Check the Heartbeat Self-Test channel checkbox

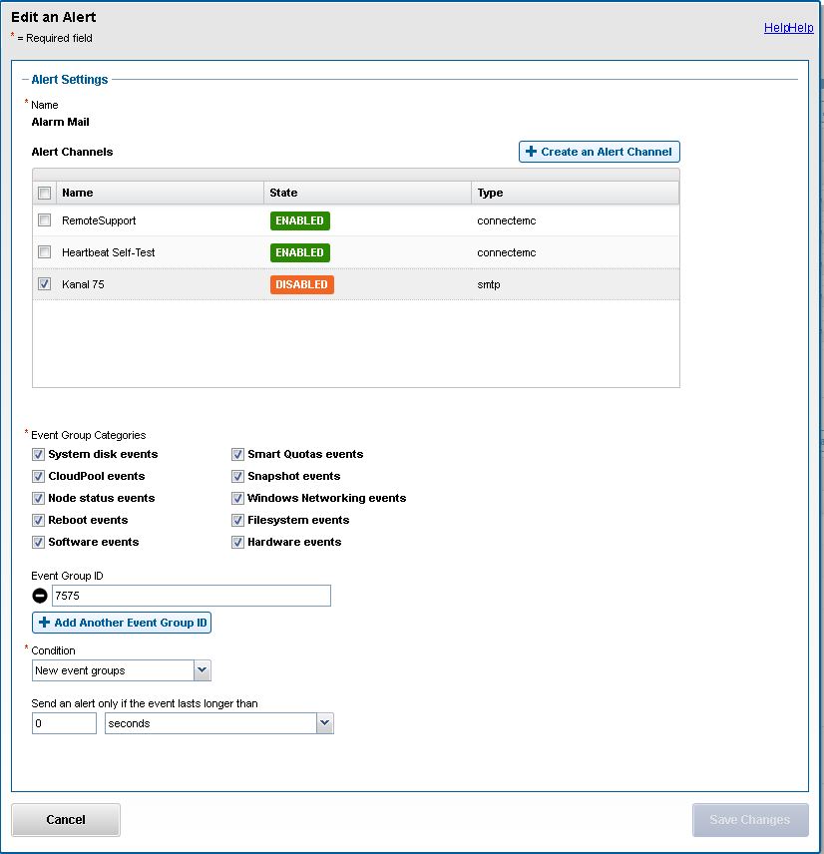44,252
